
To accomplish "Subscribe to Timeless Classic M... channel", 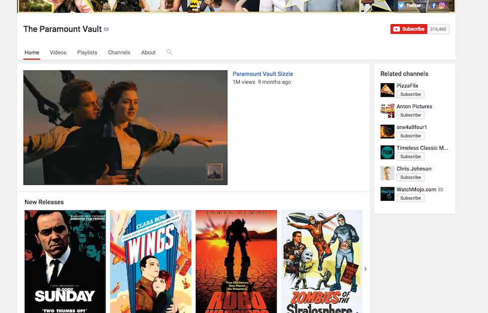I will (410, 156).
